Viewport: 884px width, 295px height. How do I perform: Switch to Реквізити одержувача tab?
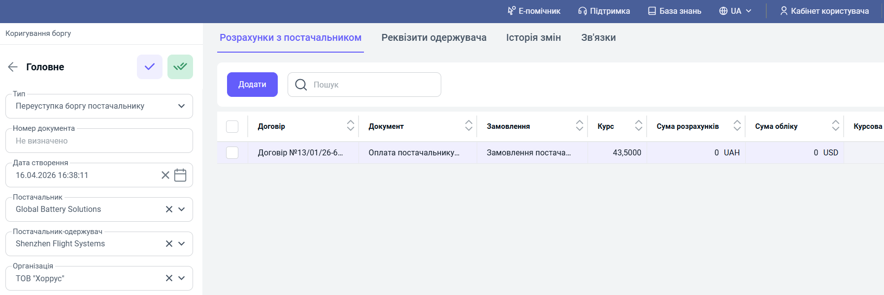pyautogui.click(x=434, y=37)
